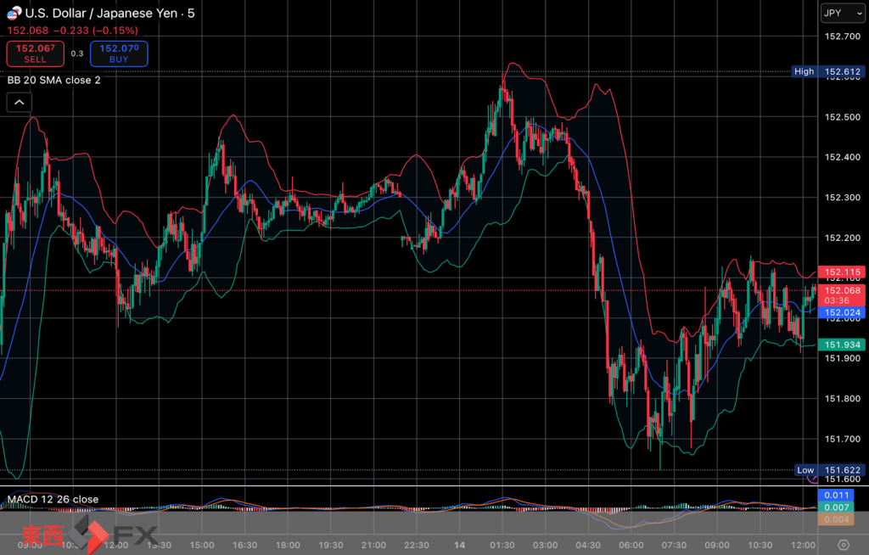Collapse the indicator legend with the chevron
The height and width of the screenshot is (555, 869).
(x=20, y=103)
